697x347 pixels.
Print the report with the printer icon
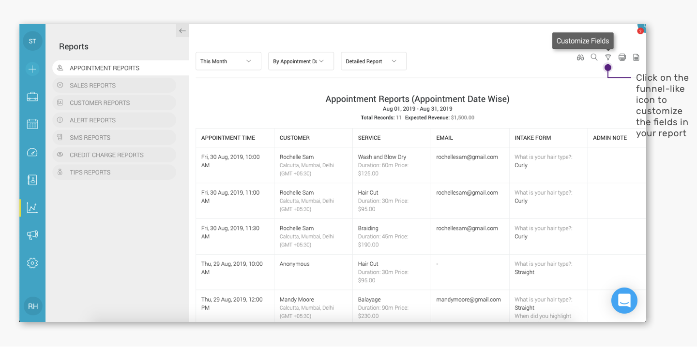(622, 58)
